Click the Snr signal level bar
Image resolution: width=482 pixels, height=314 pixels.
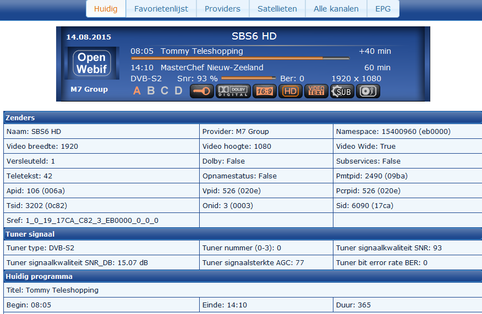(248, 78)
